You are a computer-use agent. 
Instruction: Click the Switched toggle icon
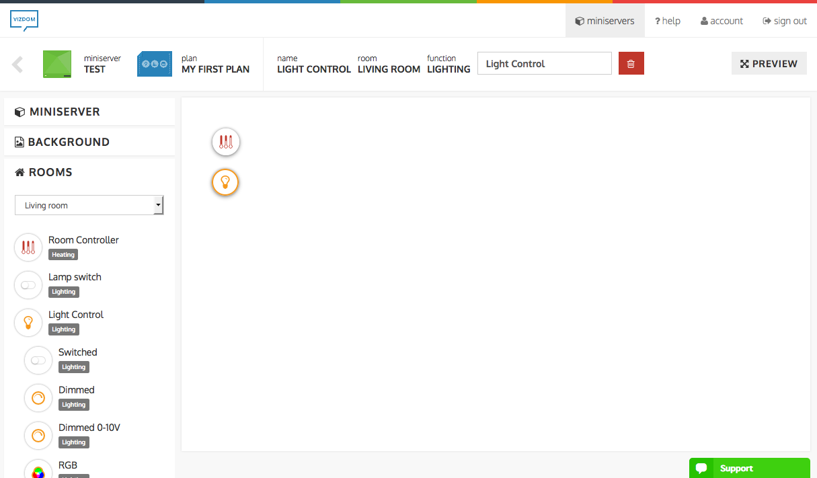point(38,360)
